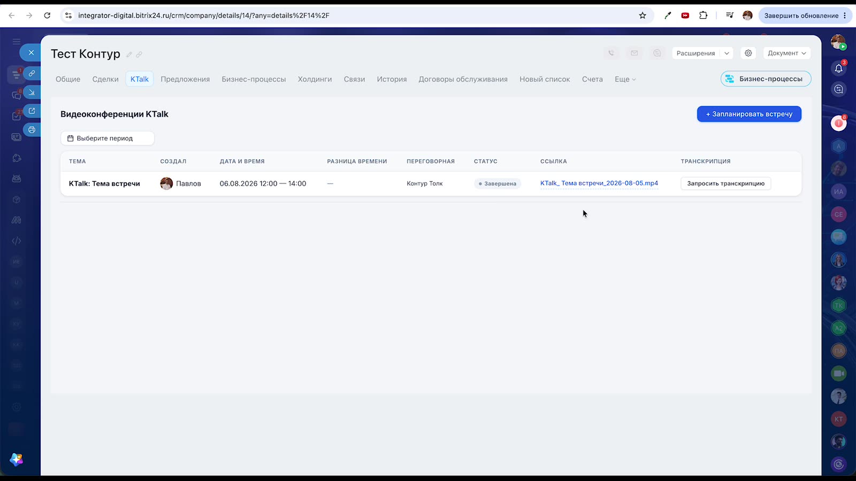Click the Copilot star icon bottom left
Screen dimensions: 856x481
tap(17, 459)
